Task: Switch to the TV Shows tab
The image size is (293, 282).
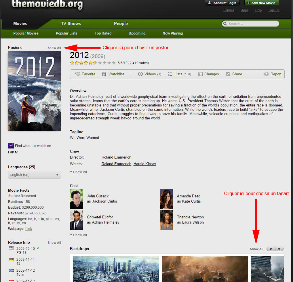Action: pos(71,24)
